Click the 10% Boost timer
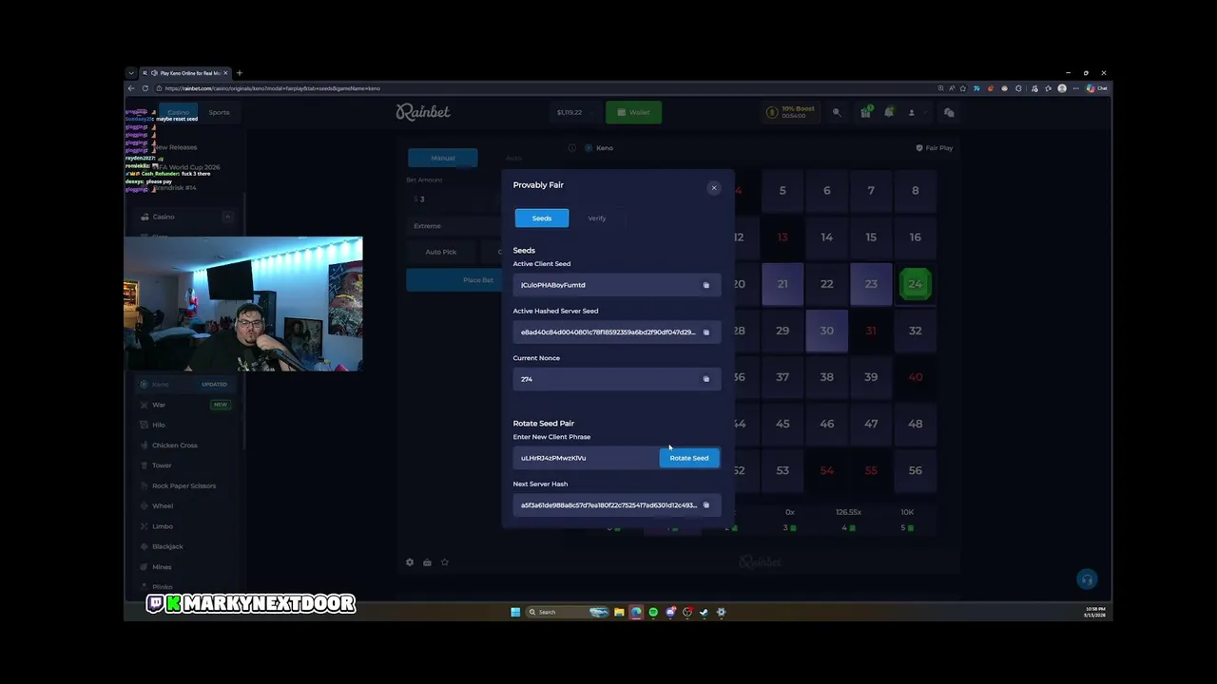1217x684 pixels. (x=793, y=112)
